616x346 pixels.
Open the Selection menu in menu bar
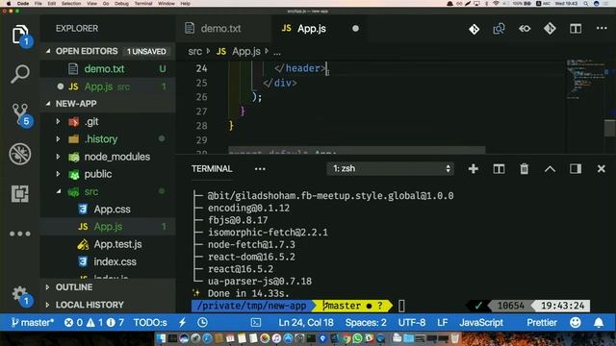click(71, 3)
